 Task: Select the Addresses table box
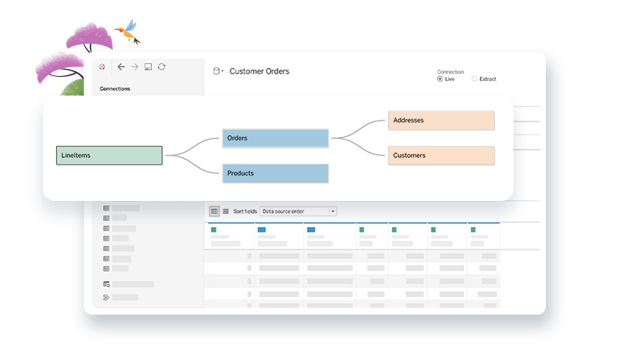coord(441,121)
